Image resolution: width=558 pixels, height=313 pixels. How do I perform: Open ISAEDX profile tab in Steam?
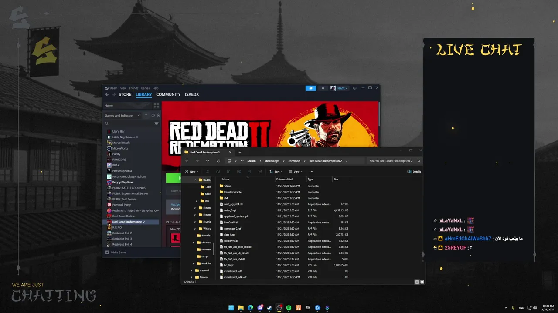click(192, 94)
